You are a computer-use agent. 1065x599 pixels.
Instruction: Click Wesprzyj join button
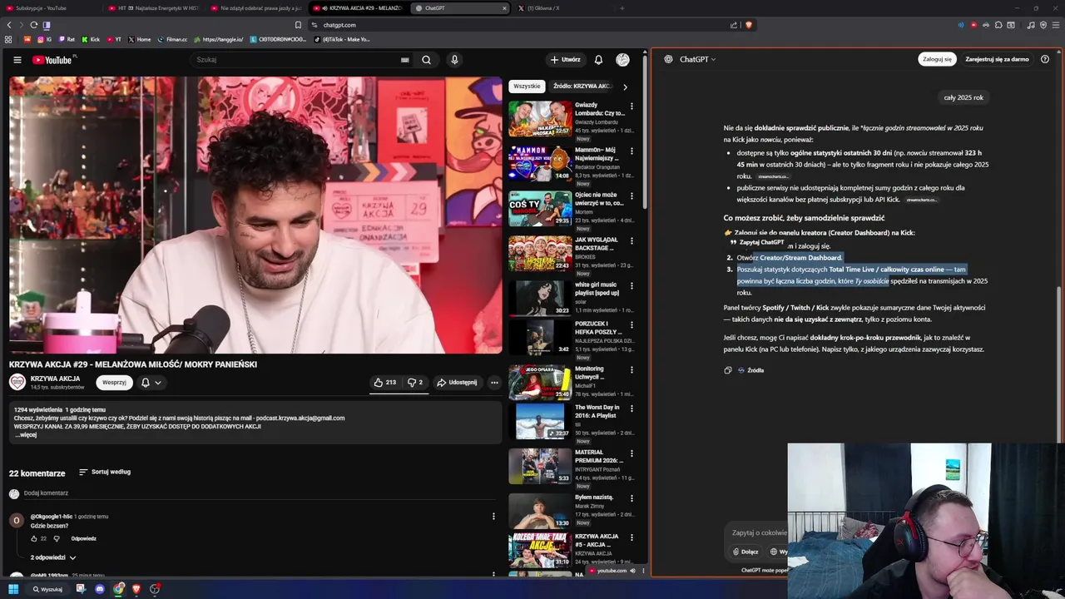[x=114, y=383]
